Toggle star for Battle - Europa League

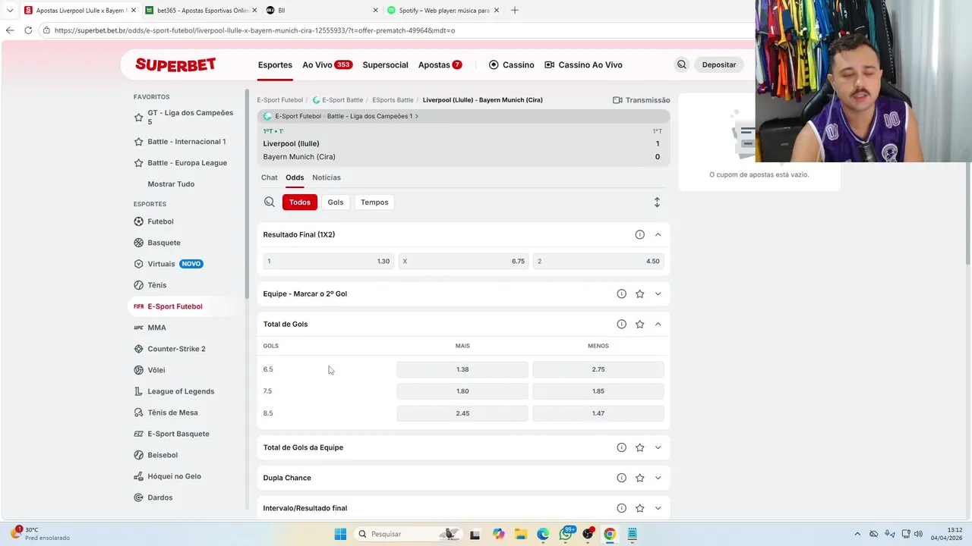pos(138,163)
